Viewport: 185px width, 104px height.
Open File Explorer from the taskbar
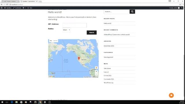coord(16,102)
